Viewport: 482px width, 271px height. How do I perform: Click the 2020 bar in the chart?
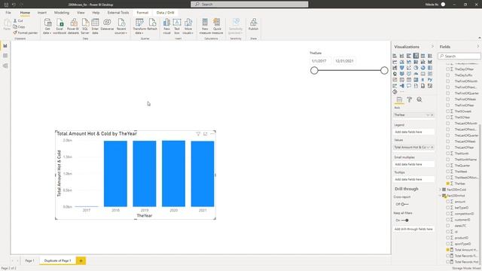coord(174,174)
